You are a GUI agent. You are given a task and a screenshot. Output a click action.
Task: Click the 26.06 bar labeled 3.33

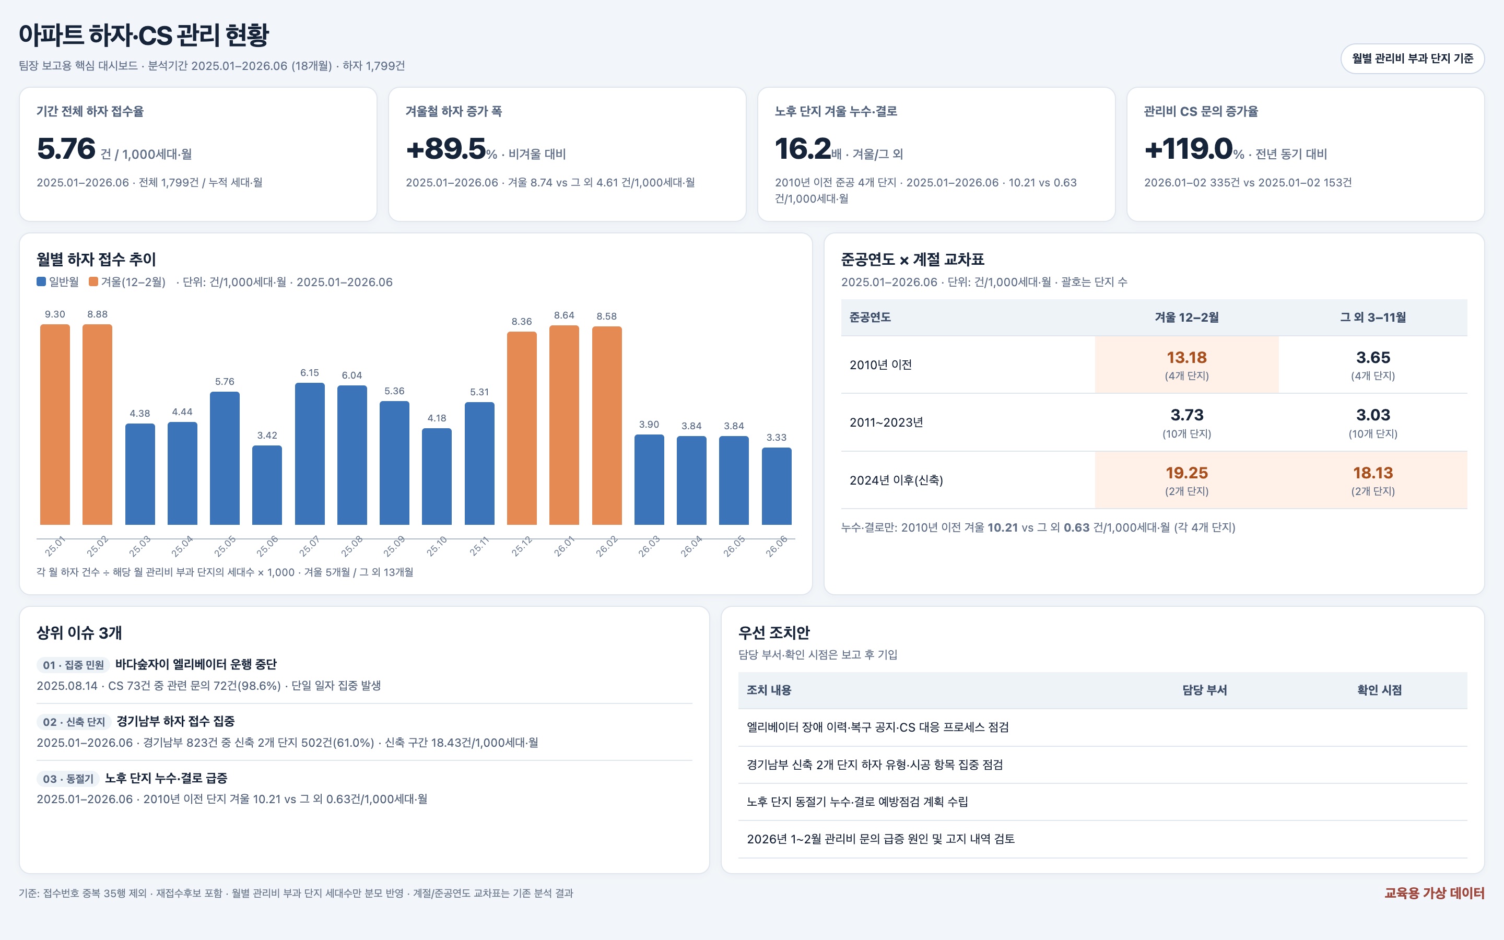777,486
